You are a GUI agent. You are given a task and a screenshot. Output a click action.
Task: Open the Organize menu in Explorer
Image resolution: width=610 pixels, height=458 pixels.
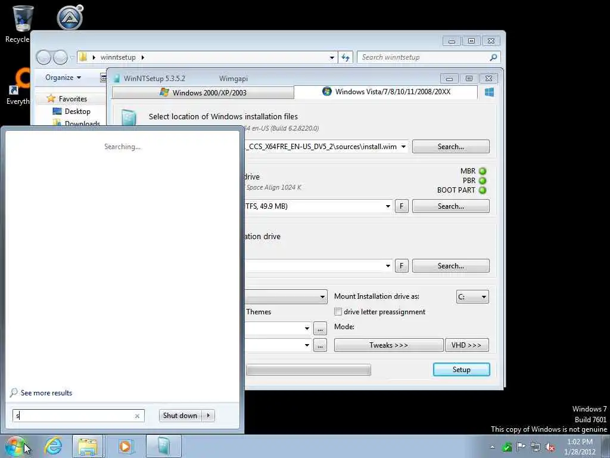(x=63, y=78)
